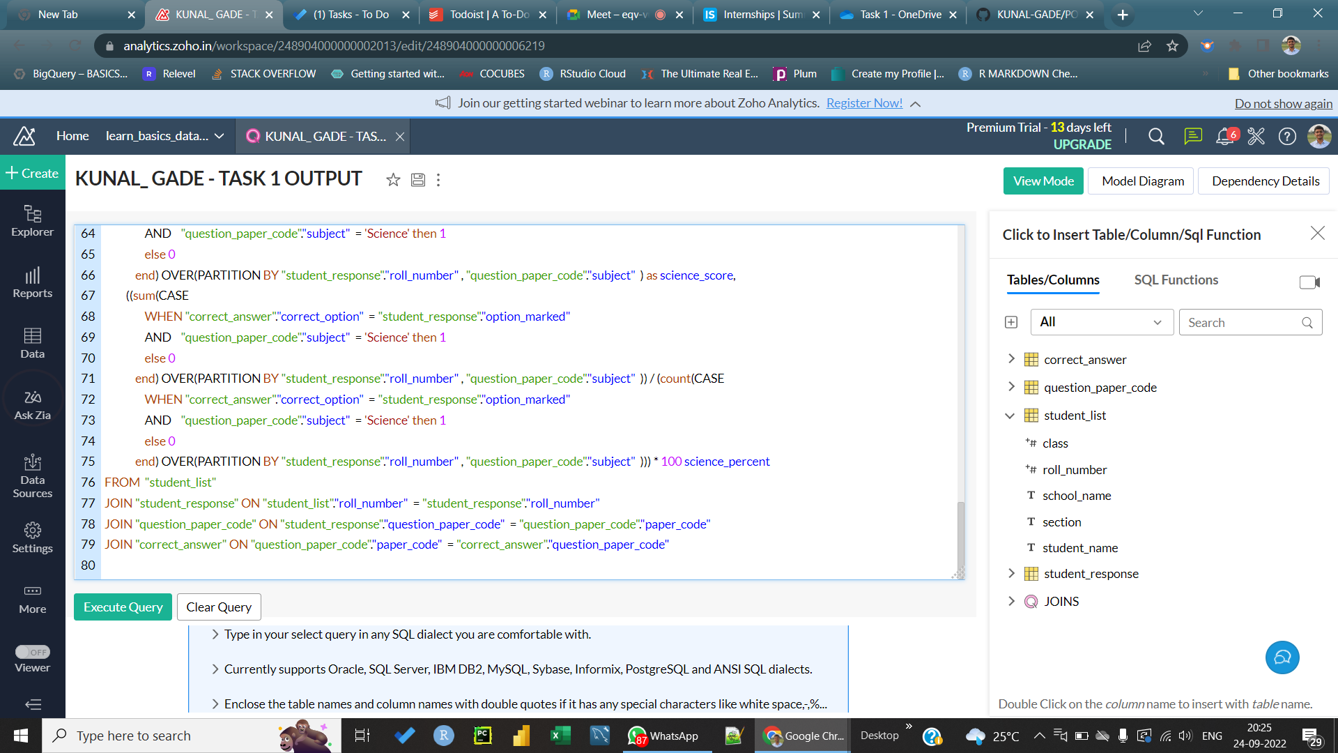Click in the column Search field
This screenshot has height=753, width=1338.
(1243, 322)
